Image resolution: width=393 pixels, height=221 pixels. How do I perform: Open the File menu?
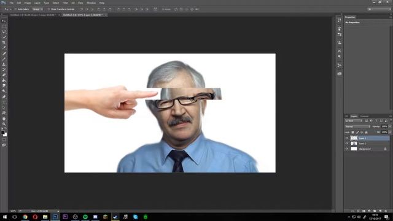(12, 2)
